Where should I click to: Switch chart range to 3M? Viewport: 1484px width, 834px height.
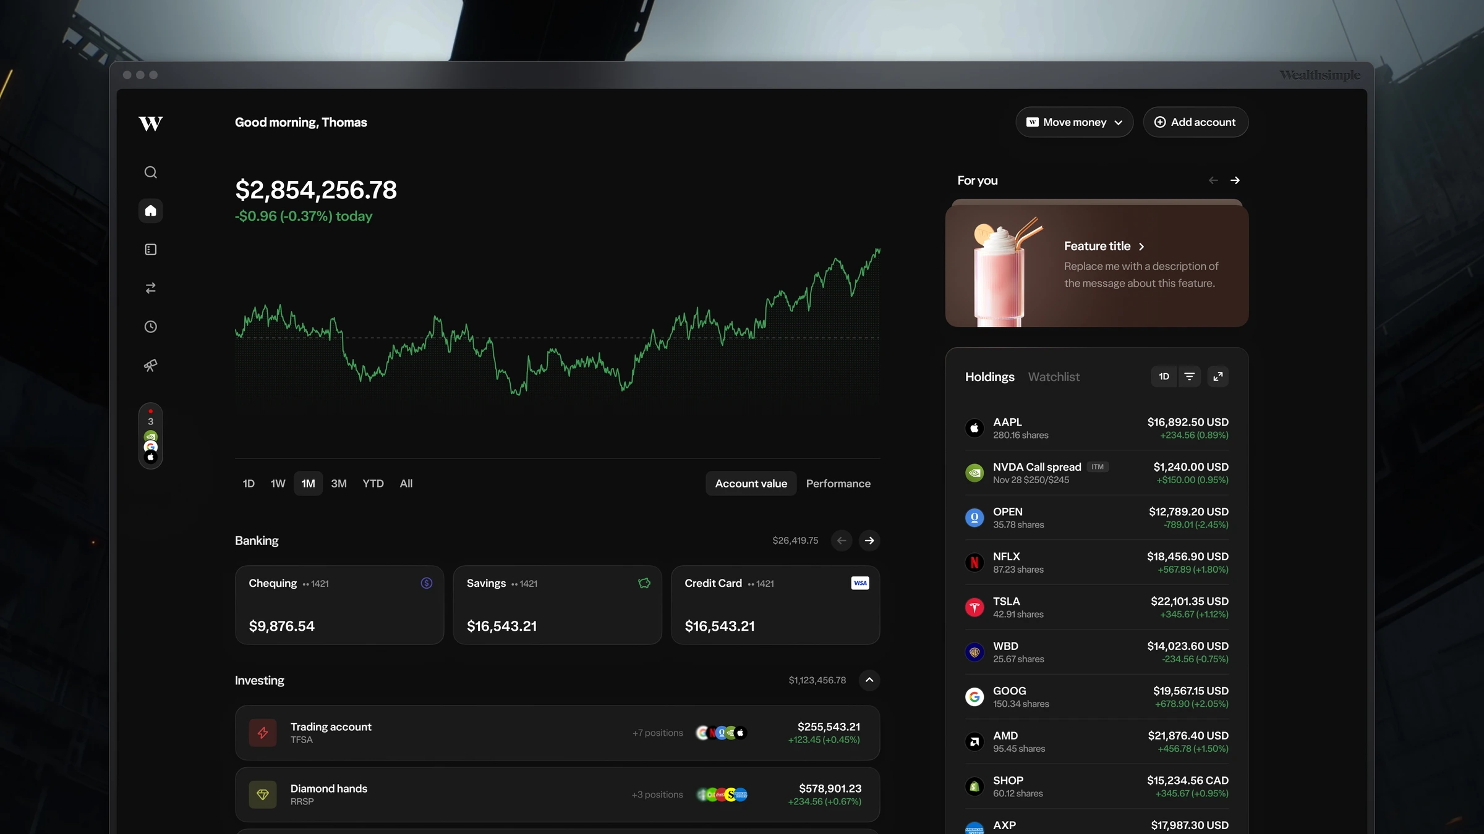coord(339,484)
